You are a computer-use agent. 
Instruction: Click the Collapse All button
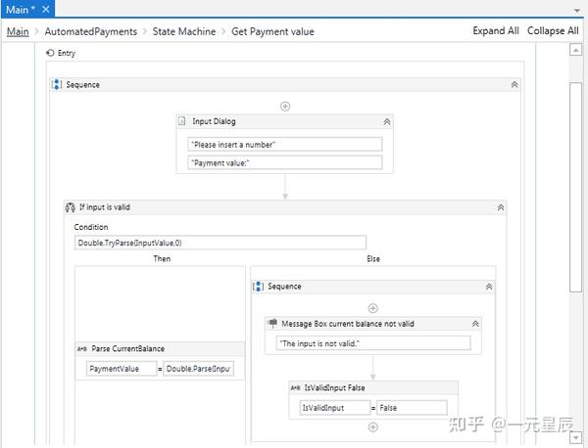[x=553, y=31]
